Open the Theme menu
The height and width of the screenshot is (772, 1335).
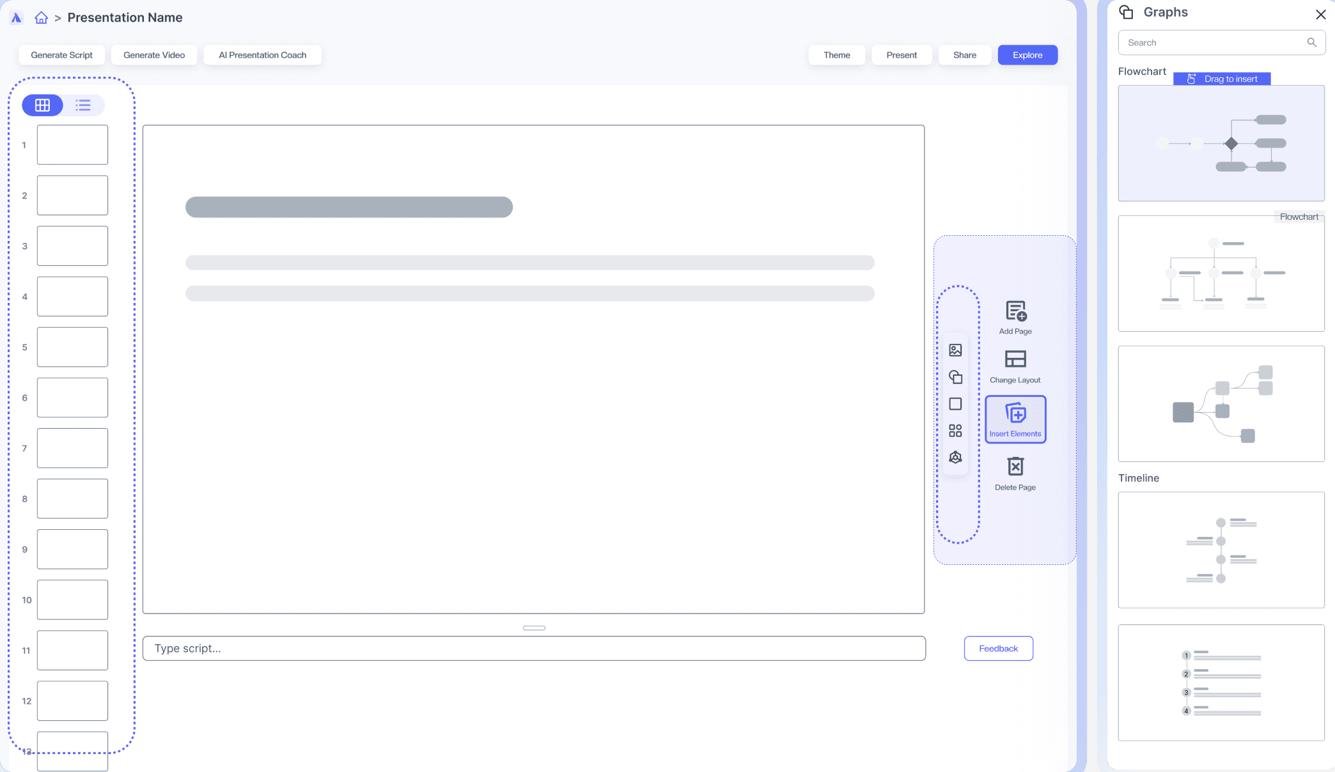(836, 55)
